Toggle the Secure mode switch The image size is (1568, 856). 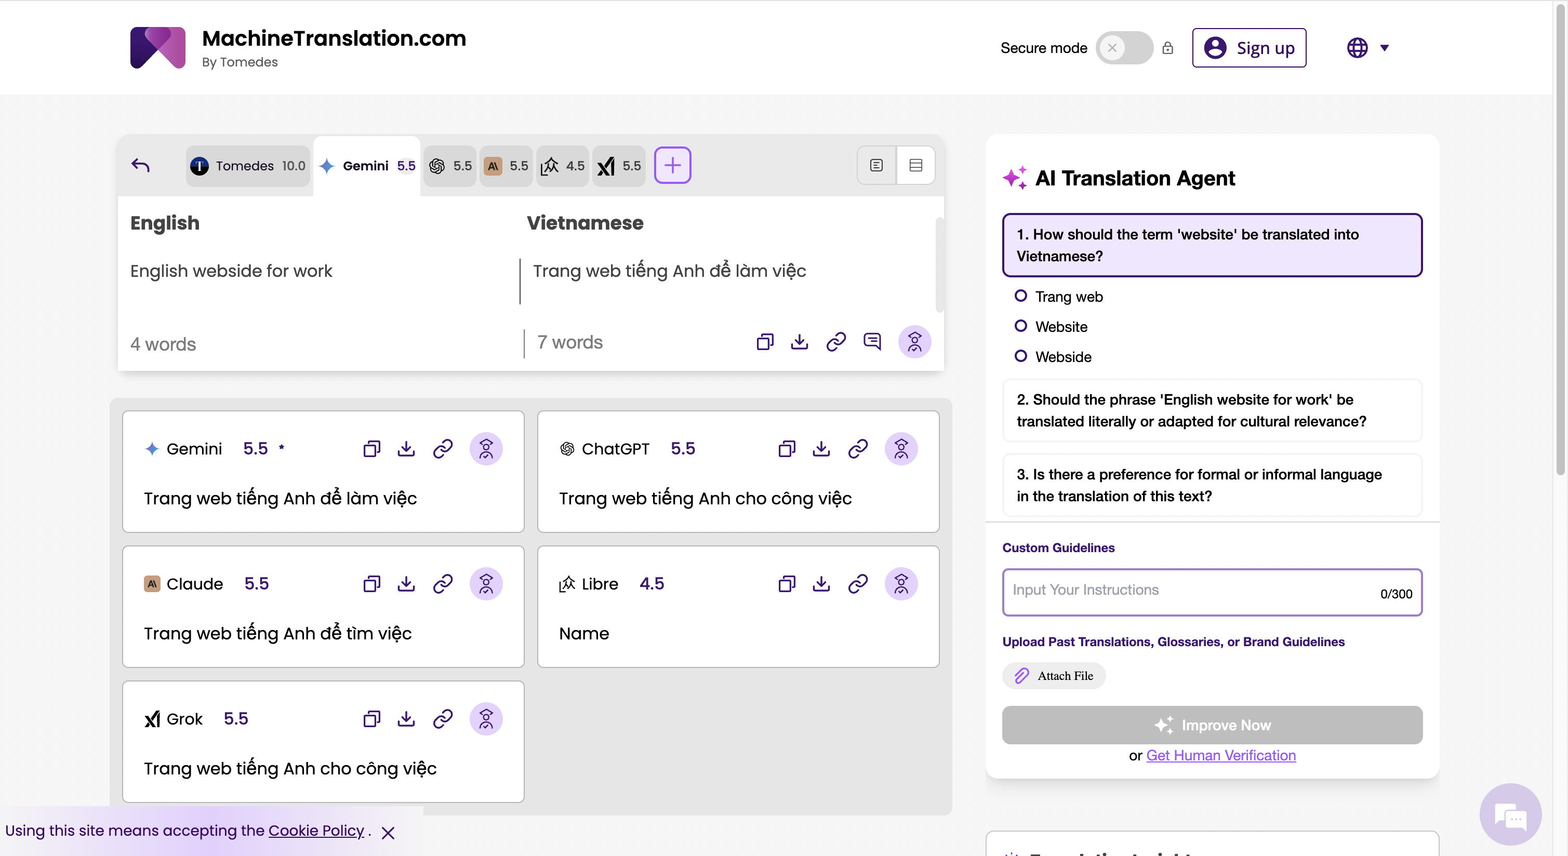tap(1124, 47)
